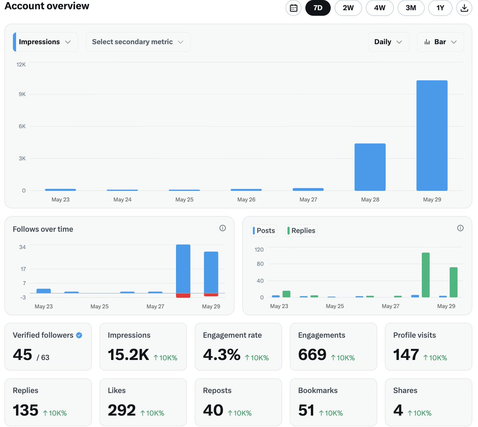Select the 1Y time range
The width and height of the screenshot is (478, 427).
[x=440, y=8]
